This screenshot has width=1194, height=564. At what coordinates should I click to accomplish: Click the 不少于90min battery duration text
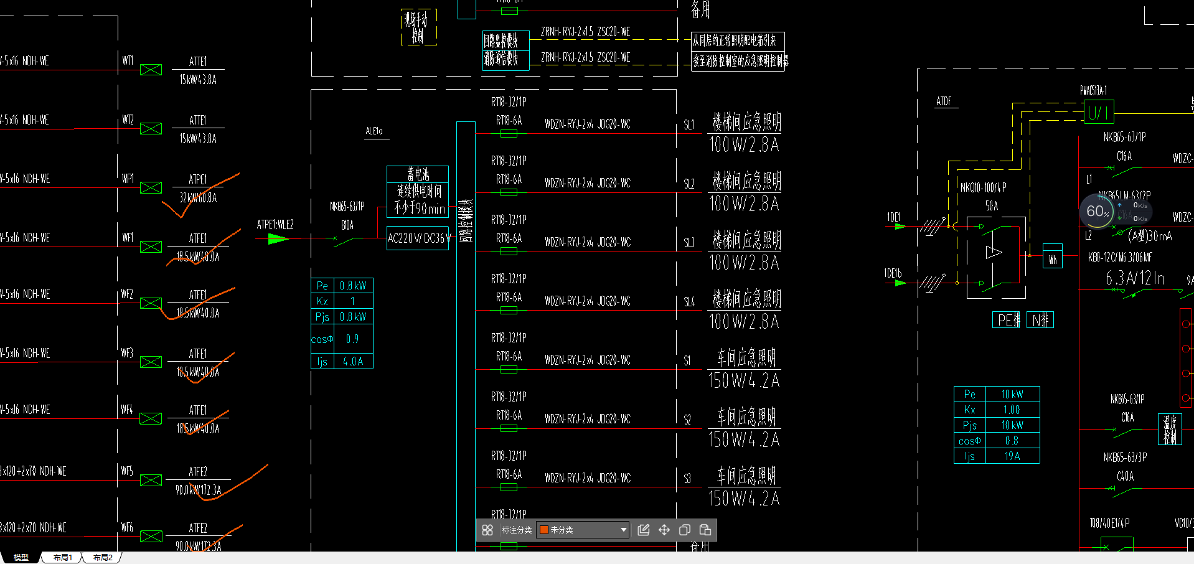420,209
